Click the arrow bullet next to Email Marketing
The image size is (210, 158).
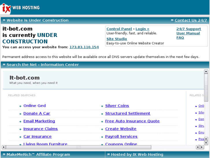coord(20,121)
